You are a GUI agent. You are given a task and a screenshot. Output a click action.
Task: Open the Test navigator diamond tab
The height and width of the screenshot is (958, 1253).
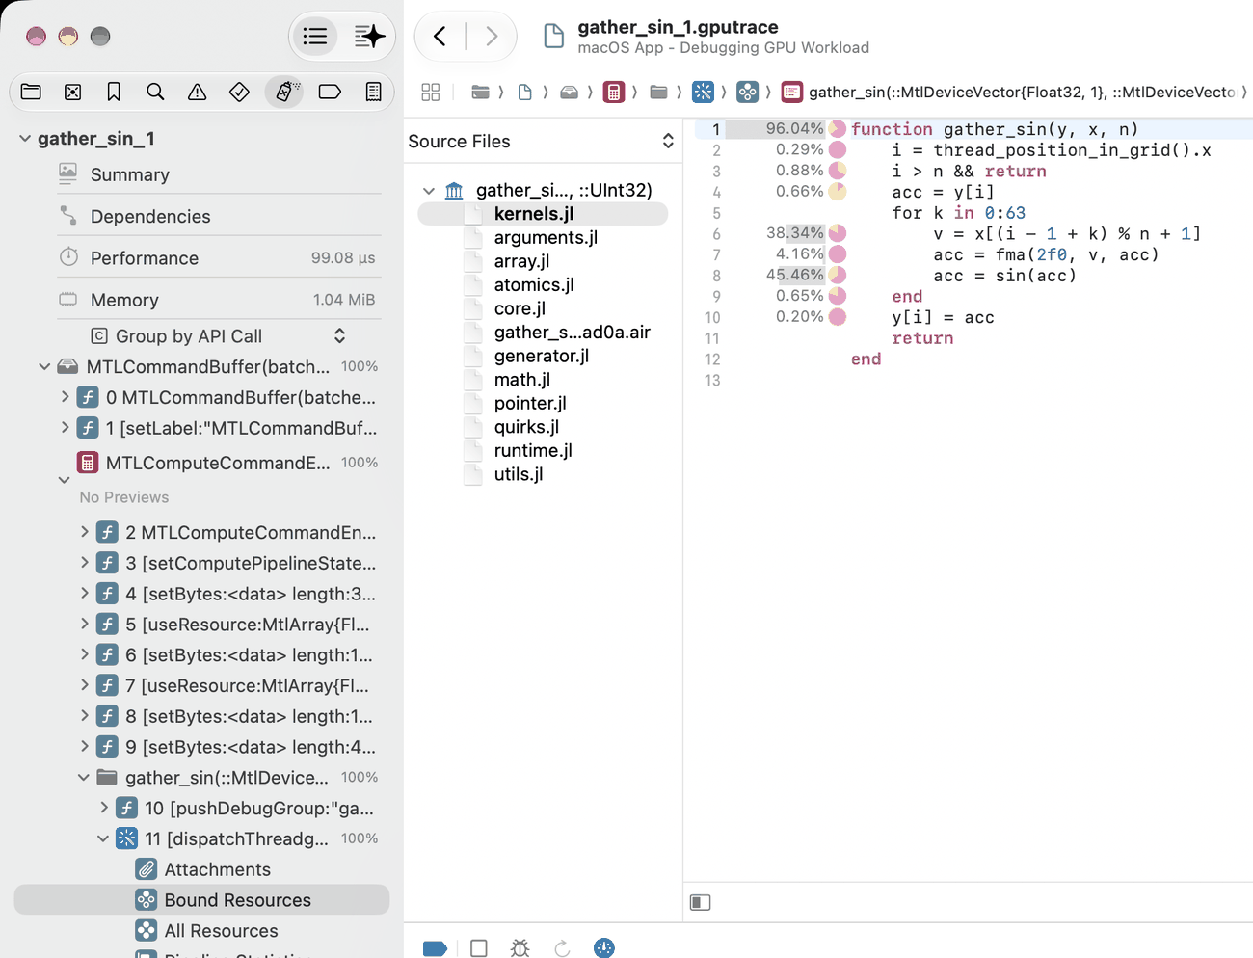click(x=239, y=92)
